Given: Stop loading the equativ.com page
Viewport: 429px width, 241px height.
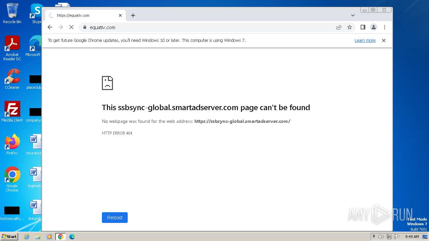Looking at the screenshot, I should 71,27.
